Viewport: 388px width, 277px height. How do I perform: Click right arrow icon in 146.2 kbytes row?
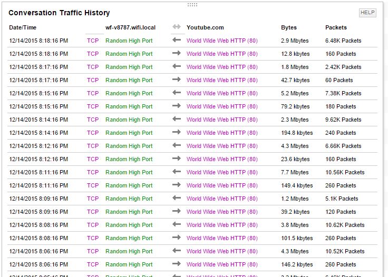[x=177, y=263]
